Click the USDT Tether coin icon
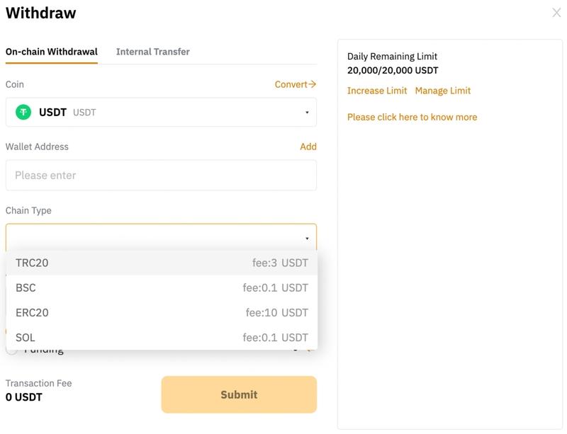 [x=24, y=112]
